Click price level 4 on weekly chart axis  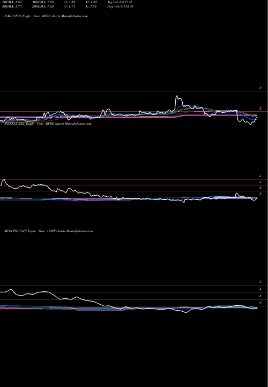point(260,182)
